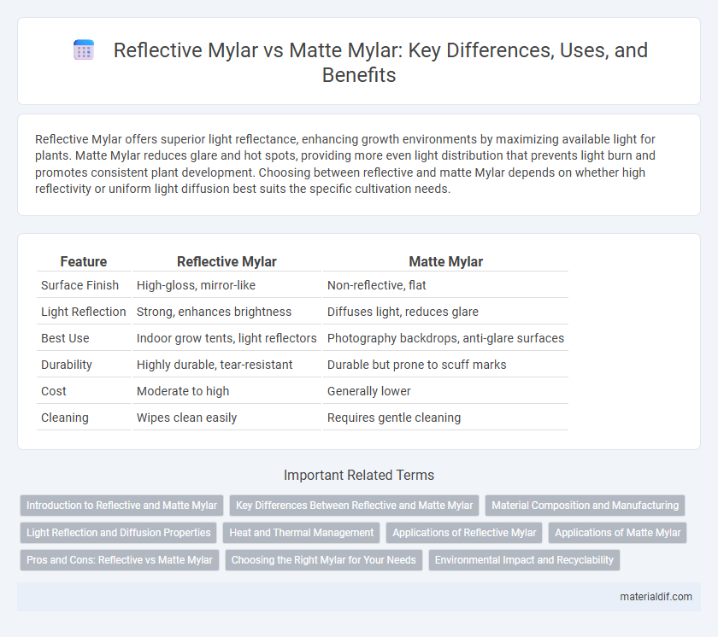This screenshot has width=718, height=637.
Task: Select the 'Light Reflection' row label
Action: pos(84,312)
